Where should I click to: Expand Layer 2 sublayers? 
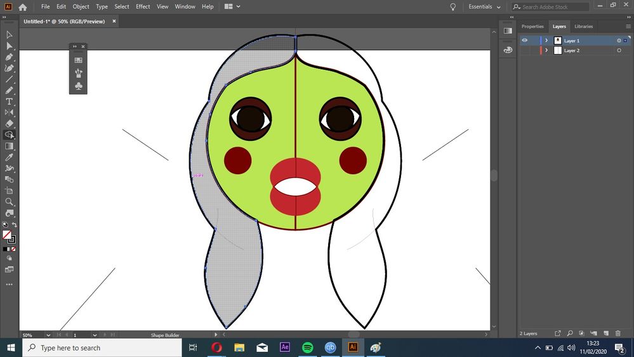546,50
